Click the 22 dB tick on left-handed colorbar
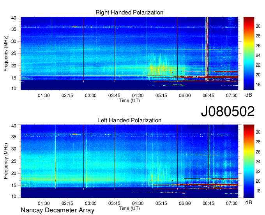The width and height of the screenshot is (265, 215). [258, 171]
